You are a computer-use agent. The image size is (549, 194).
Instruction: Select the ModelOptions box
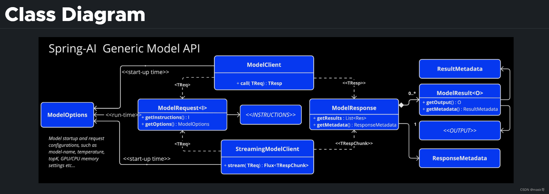tap(67, 115)
